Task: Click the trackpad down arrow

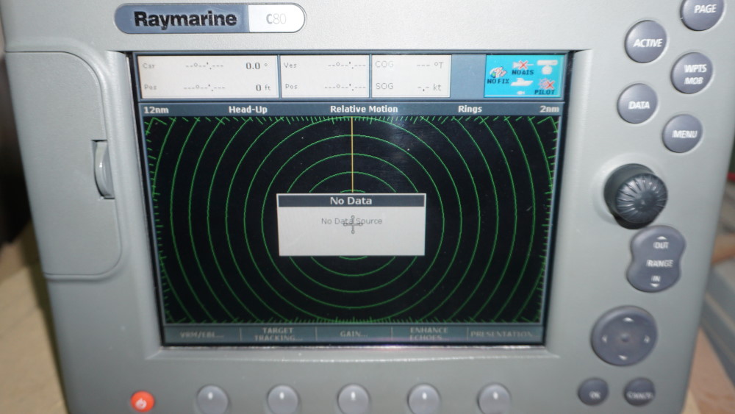Action: (623, 357)
